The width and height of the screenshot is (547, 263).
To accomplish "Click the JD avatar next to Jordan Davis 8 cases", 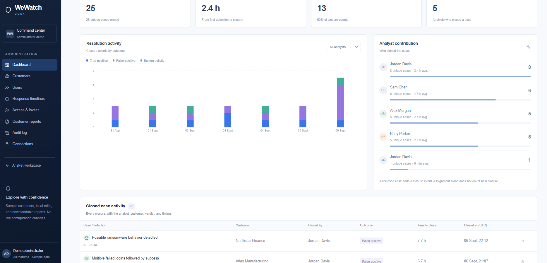I will pos(383,67).
